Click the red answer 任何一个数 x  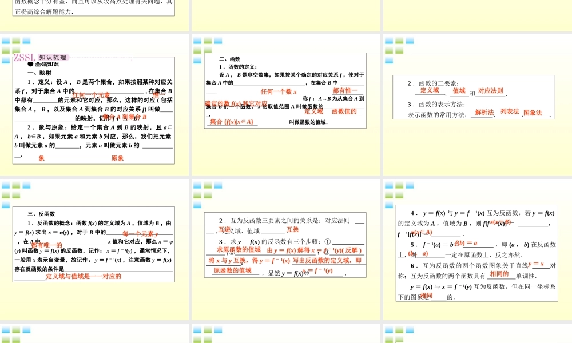coord(279,91)
